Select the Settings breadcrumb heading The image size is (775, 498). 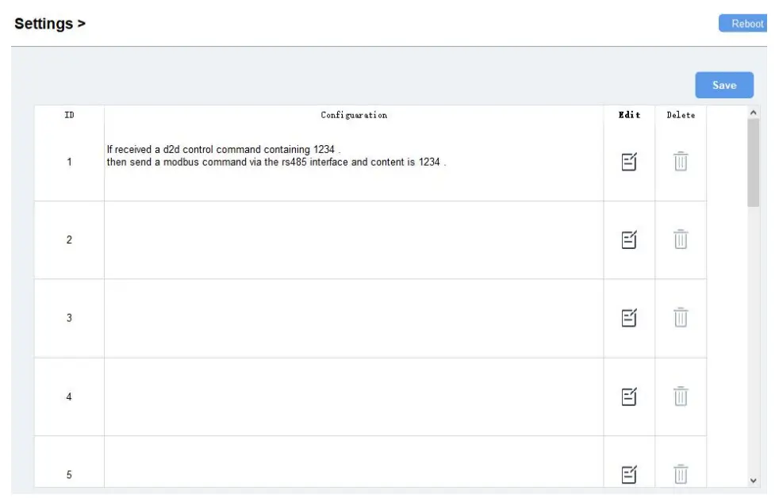click(x=49, y=24)
